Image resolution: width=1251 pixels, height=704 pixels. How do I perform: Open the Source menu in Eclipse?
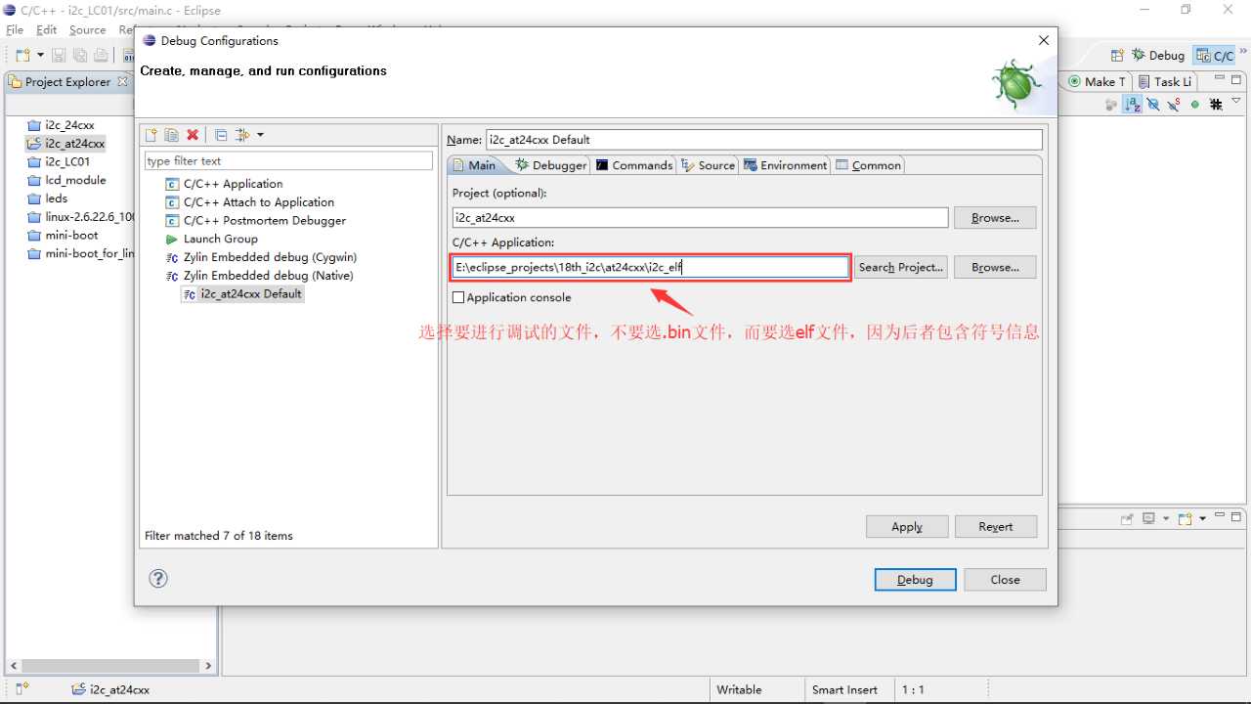(87, 30)
